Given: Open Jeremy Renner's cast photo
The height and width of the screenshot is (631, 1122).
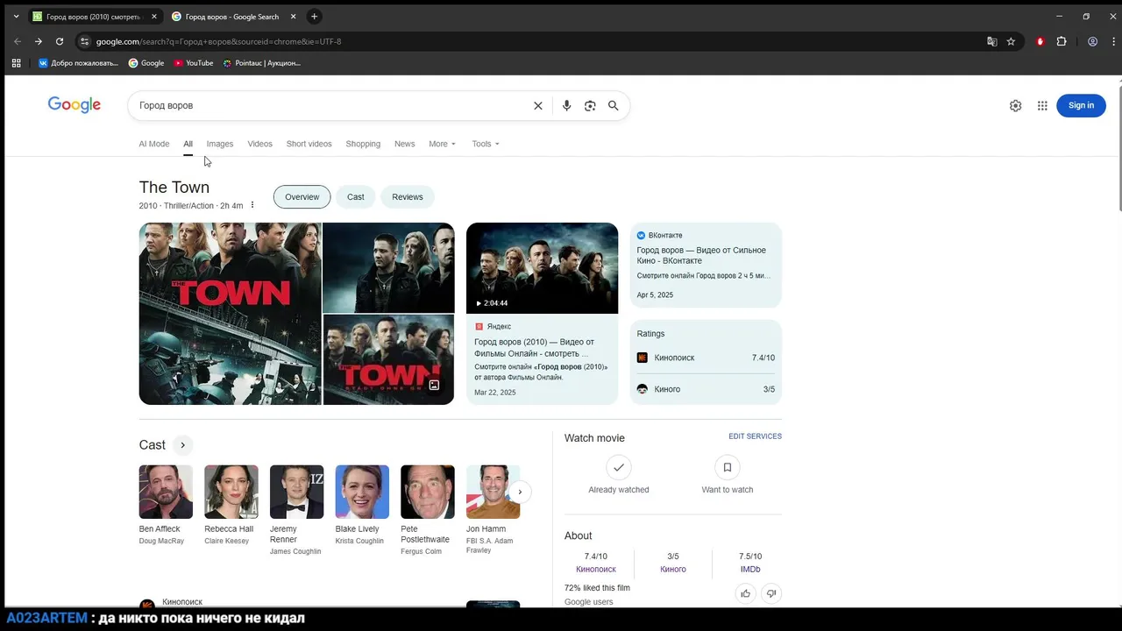Looking at the screenshot, I should (296, 492).
